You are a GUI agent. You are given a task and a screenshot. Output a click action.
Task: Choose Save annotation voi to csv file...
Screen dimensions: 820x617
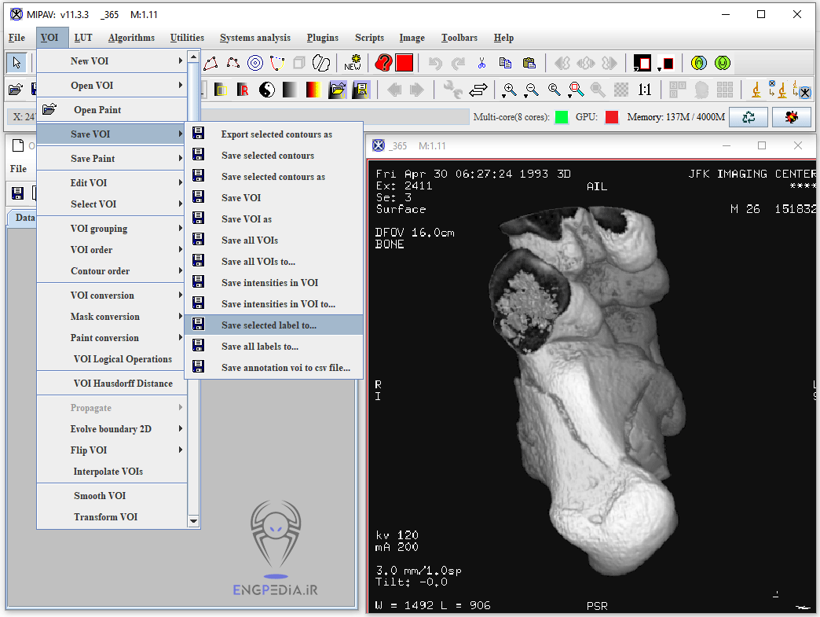tap(274, 367)
